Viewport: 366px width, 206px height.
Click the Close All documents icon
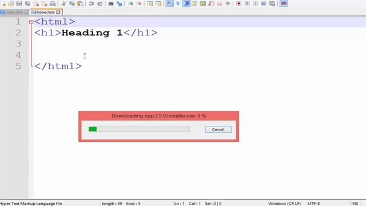coord(45,3)
